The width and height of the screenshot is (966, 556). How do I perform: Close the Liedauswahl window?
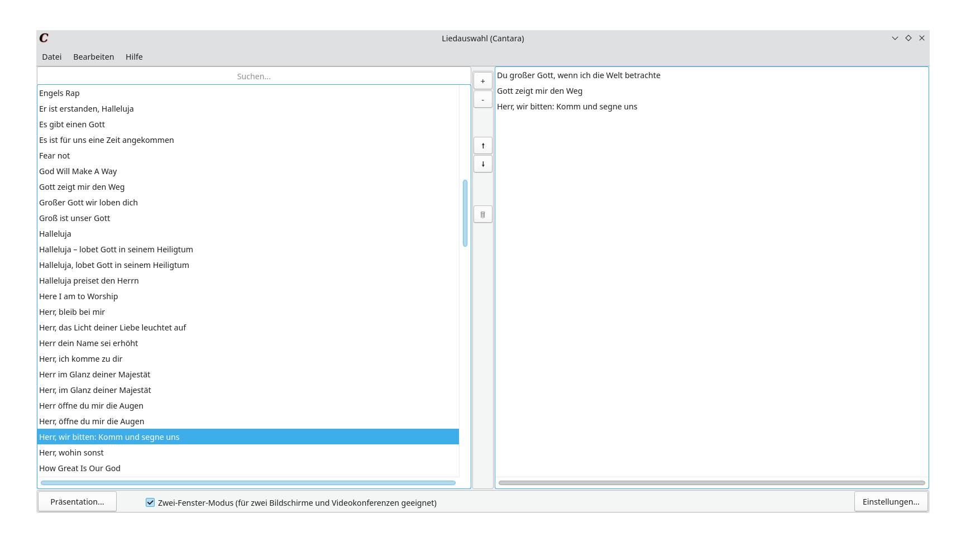tap(922, 38)
